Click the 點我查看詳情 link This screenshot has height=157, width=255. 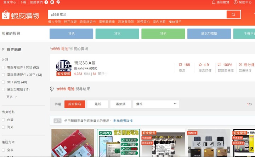(123, 121)
